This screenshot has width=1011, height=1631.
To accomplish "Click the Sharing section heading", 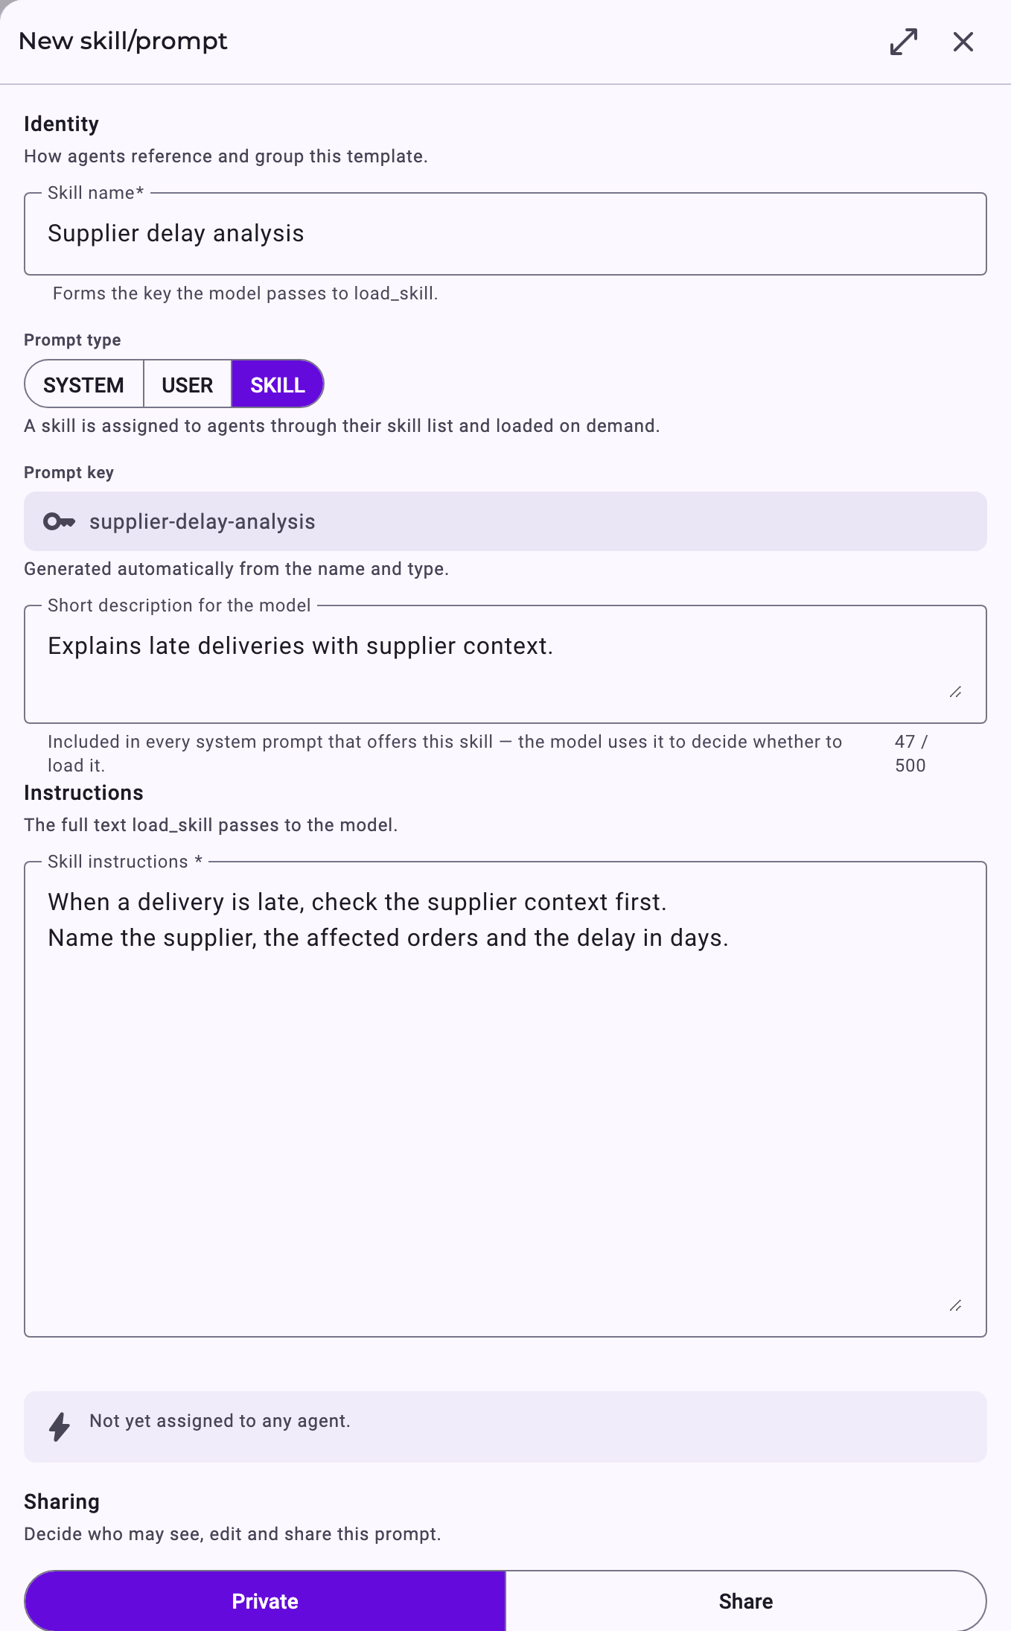I will [x=62, y=1501].
